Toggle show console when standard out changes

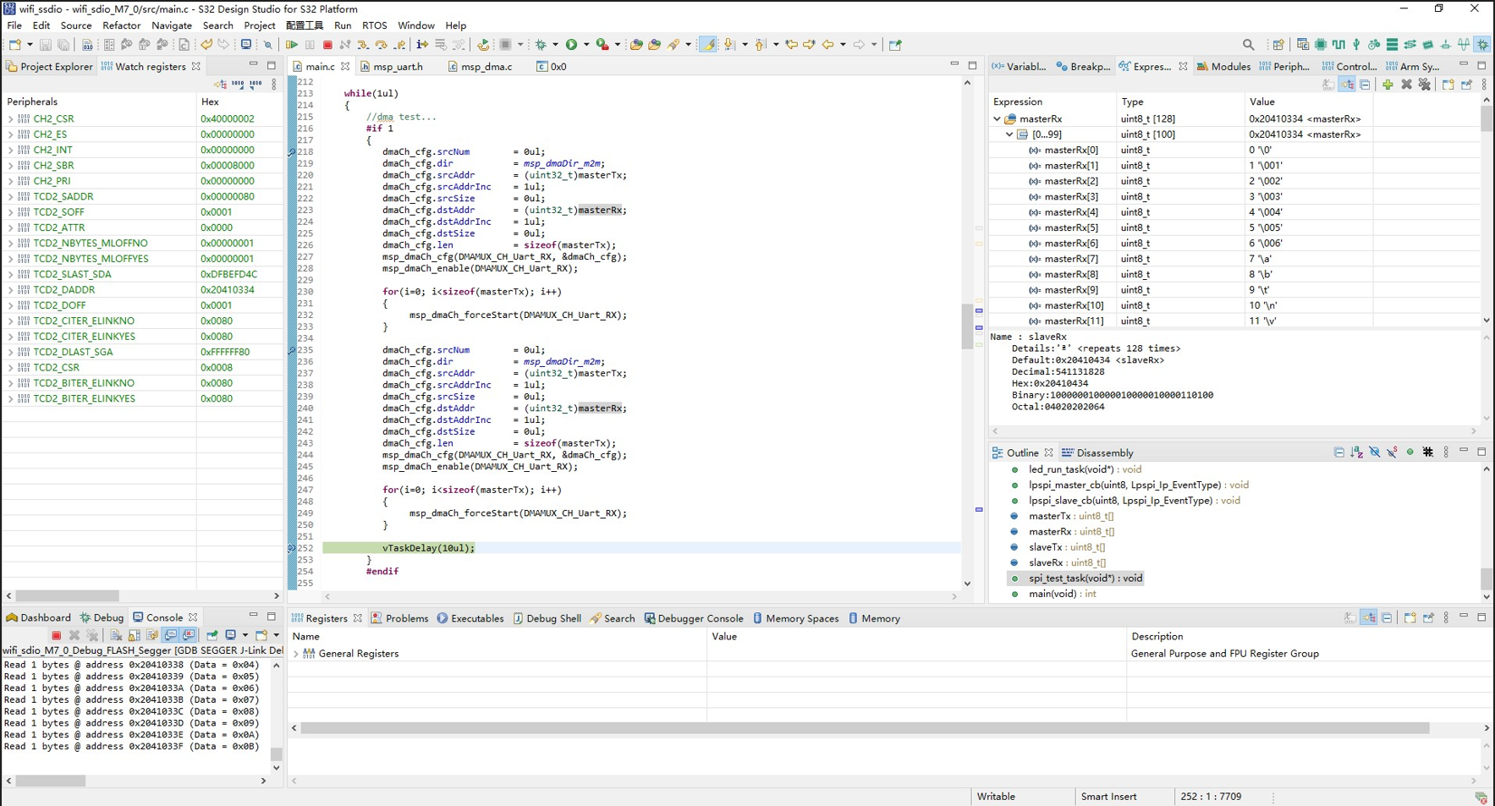tap(171, 635)
